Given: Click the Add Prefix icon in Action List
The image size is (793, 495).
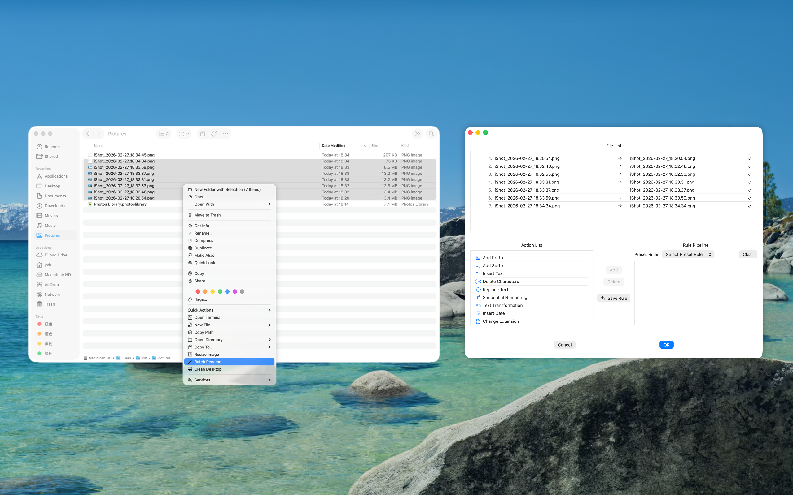Looking at the screenshot, I should pos(478,258).
